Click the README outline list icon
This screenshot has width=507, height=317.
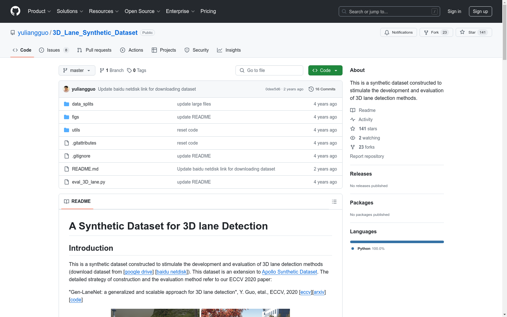click(334, 202)
